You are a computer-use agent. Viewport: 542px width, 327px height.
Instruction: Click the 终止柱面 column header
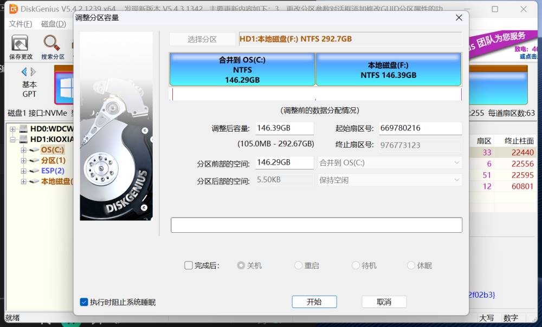click(x=519, y=141)
